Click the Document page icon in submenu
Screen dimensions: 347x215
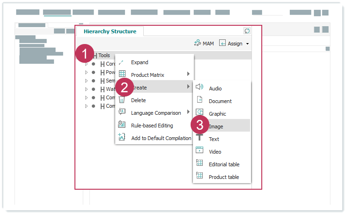[x=199, y=100]
